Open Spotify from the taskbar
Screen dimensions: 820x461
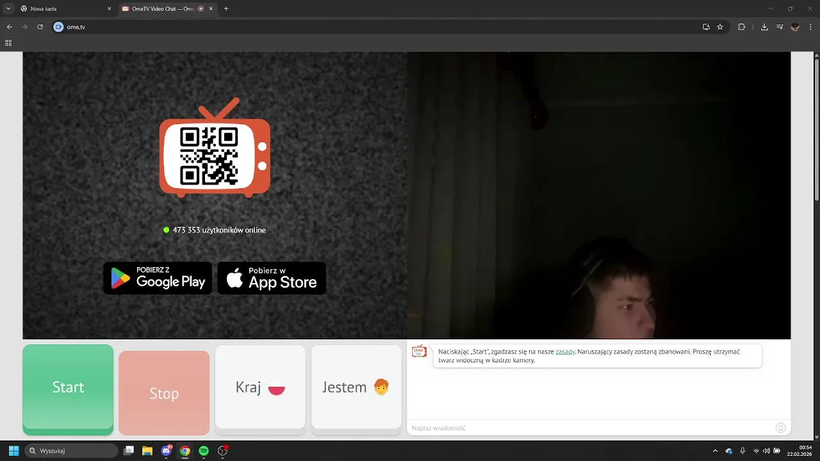[x=204, y=451]
